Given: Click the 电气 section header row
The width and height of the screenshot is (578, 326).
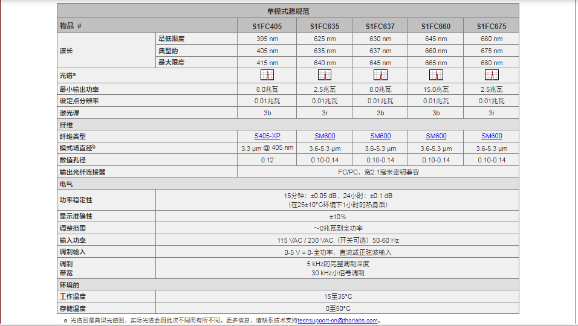Looking at the screenshot, I should pos(288,184).
